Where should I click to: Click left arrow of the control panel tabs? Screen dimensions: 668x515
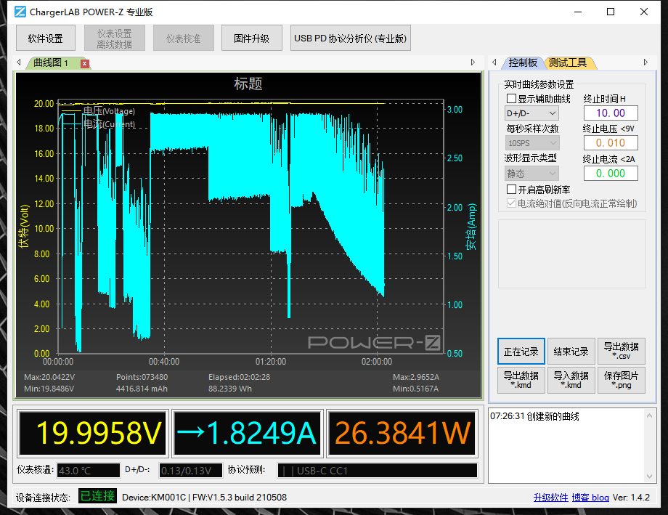494,62
